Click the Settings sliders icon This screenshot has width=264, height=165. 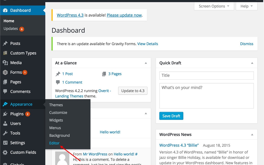point(5,143)
